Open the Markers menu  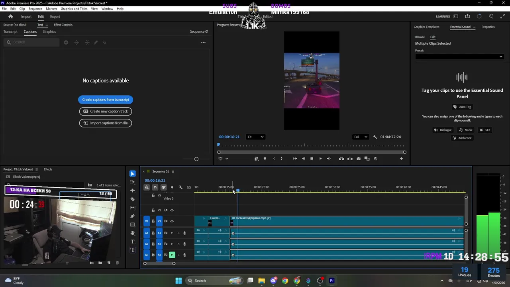[x=51, y=9]
